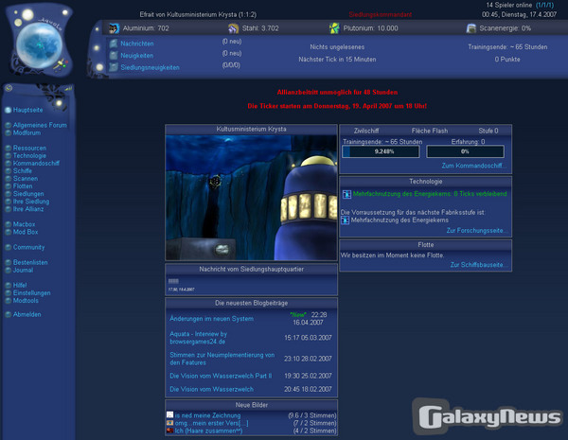Click the Aluminium resource icon

tap(114, 29)
